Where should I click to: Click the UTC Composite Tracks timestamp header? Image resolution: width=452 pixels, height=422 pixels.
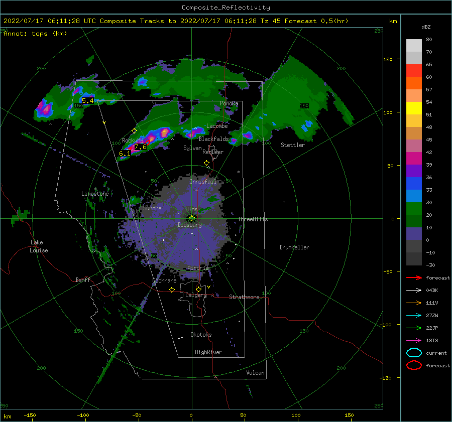(176, 21)
